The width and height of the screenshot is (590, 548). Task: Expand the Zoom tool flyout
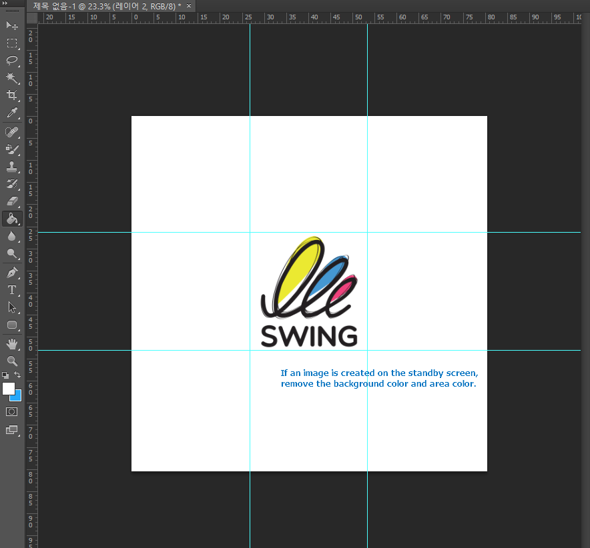(12, 362)
